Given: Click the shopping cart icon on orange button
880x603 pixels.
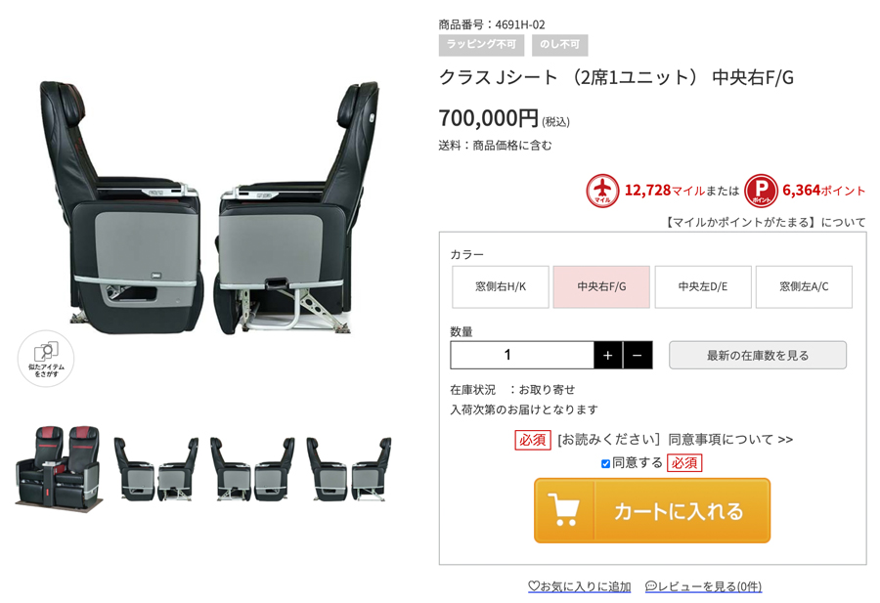Looking at the screenshot, I should 563,510.
